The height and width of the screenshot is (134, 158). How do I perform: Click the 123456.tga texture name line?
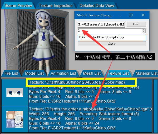77,82
